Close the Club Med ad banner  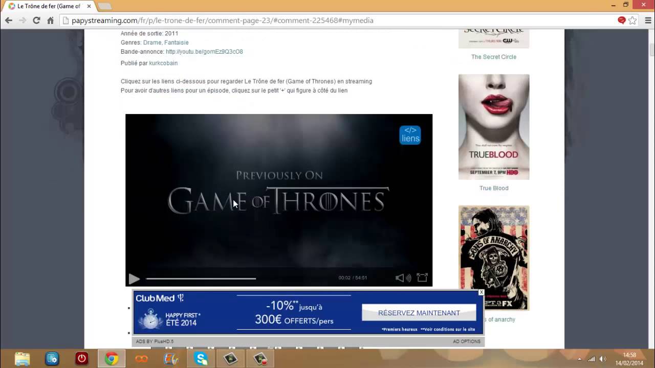(481, 292)
